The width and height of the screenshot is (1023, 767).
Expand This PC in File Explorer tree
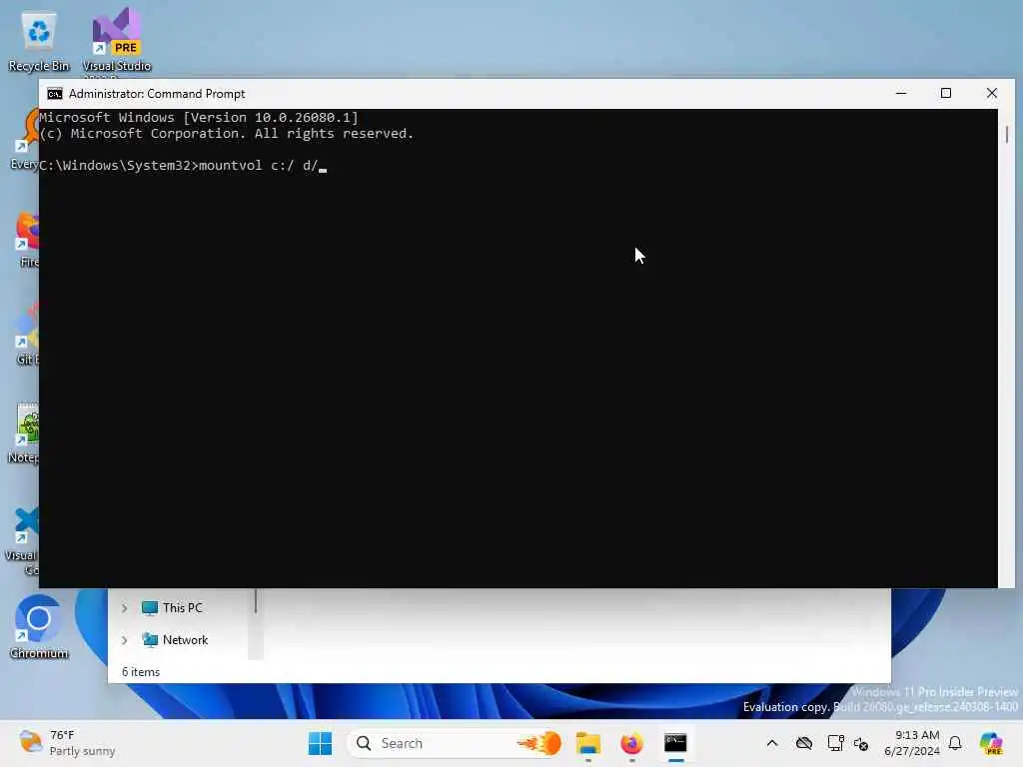124,608
